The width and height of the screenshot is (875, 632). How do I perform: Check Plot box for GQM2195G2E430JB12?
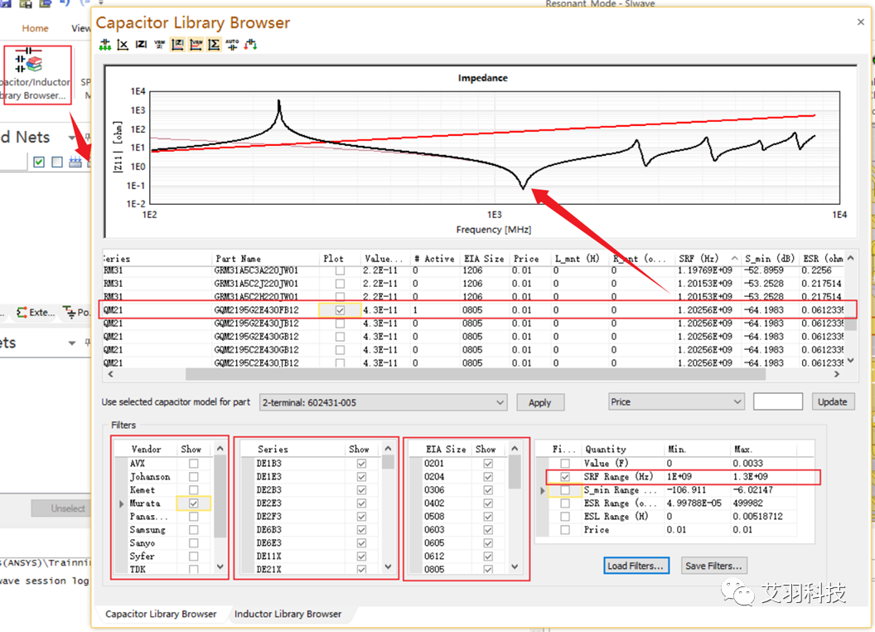(340, 323)
